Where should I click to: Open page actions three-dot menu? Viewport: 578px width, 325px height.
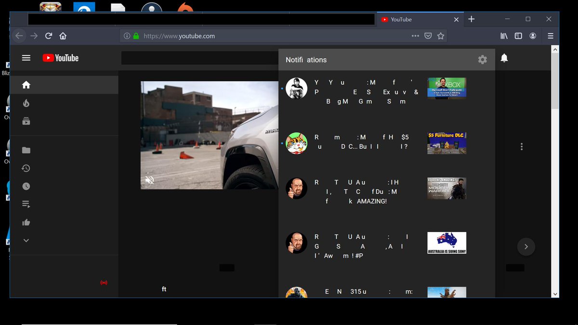coord(415,36)
